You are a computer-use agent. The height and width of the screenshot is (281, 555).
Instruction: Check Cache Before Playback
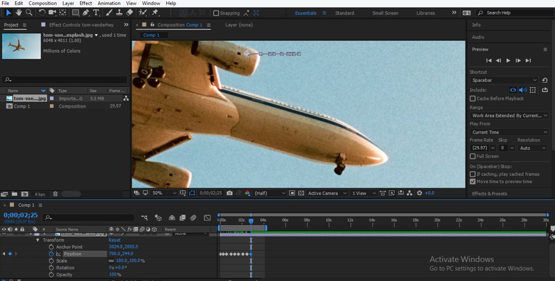click(x=473, y=99)
